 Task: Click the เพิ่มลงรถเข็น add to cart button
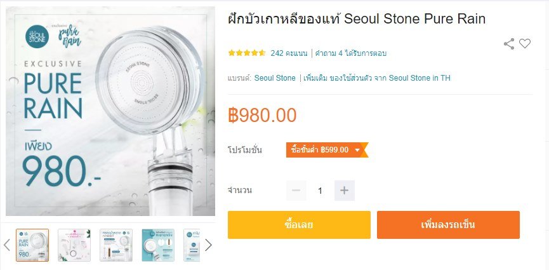click(448, 225)
